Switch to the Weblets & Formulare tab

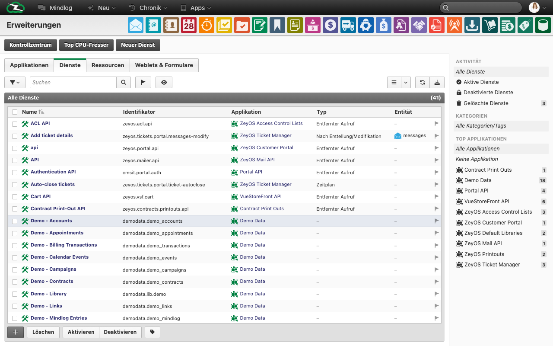[x=164, y=65]
